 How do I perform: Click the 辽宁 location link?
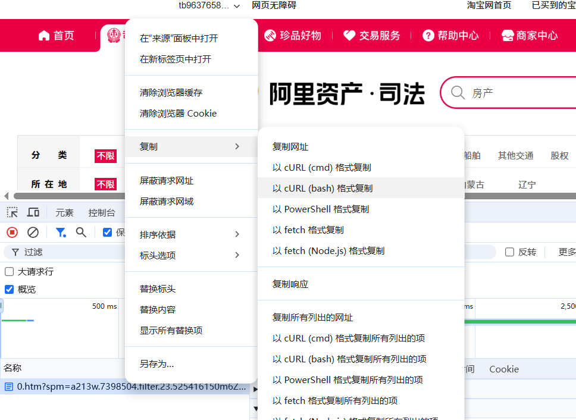[527, 184]
